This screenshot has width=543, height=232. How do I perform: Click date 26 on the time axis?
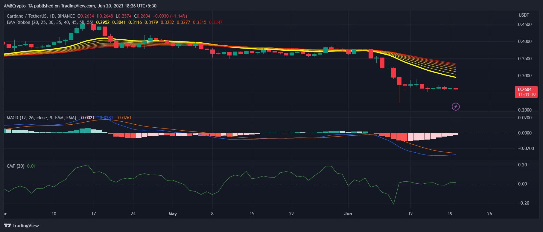click(x=489, y=214)
